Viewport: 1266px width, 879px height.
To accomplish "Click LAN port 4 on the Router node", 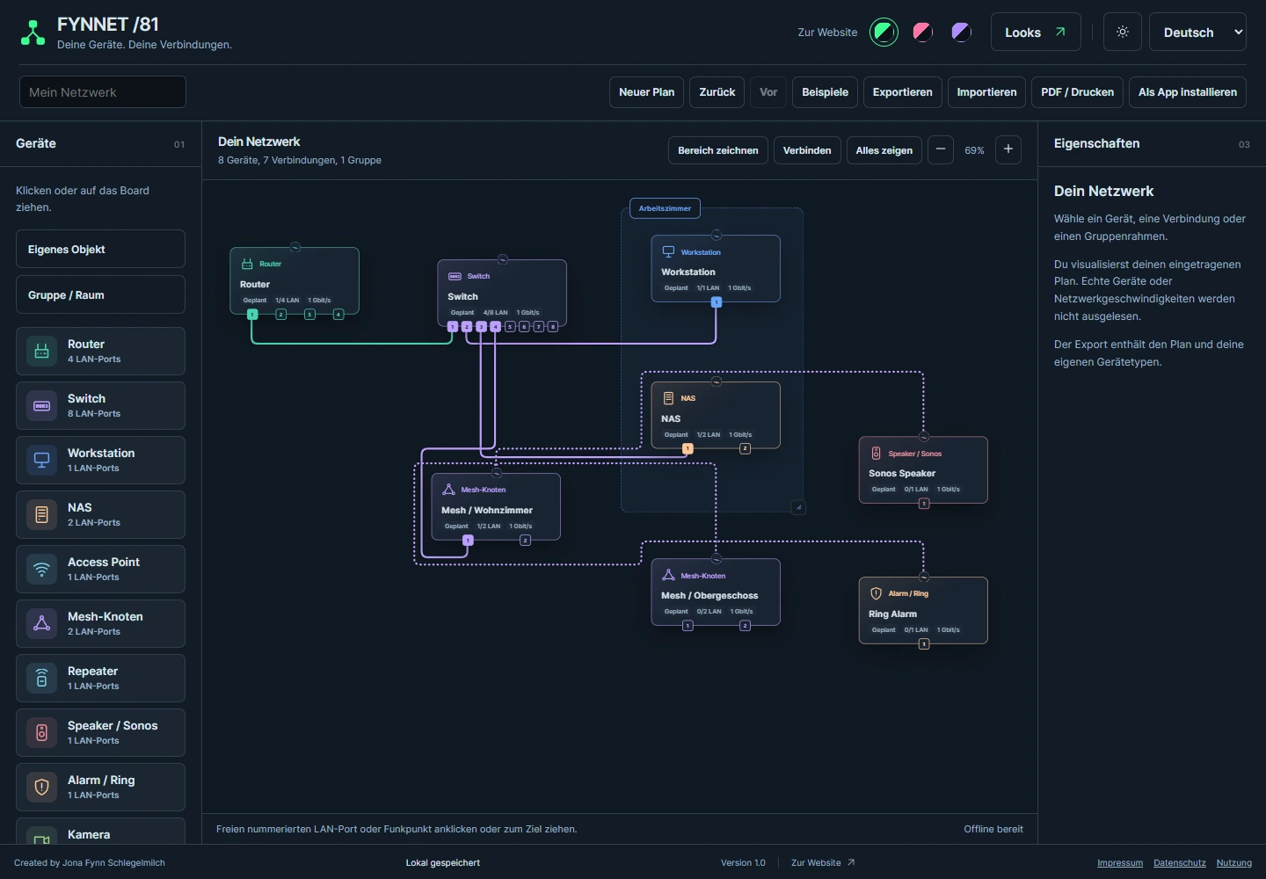I will pos(338,314).
